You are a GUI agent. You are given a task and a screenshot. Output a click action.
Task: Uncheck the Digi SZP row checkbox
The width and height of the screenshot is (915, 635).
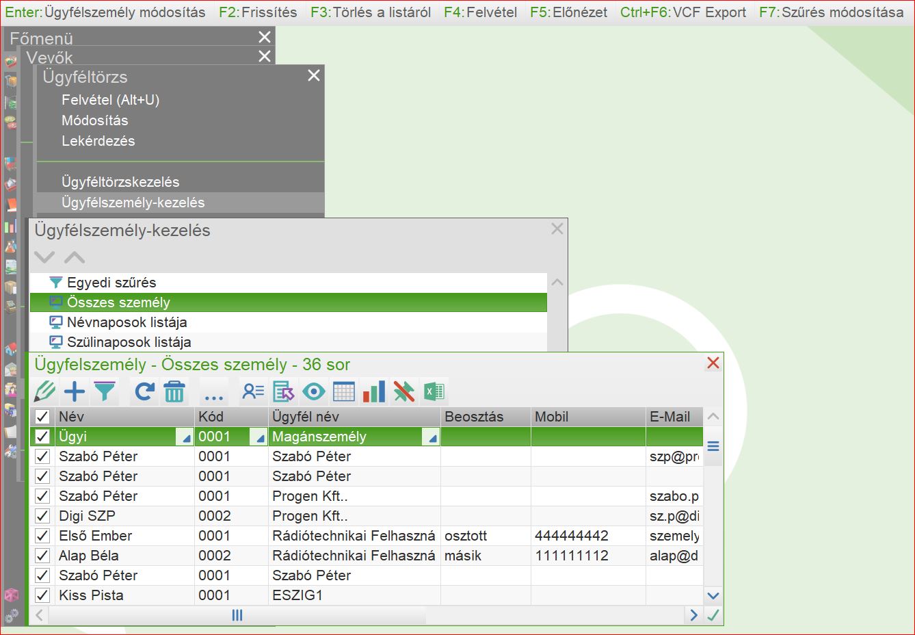click(x=42, y=516)
